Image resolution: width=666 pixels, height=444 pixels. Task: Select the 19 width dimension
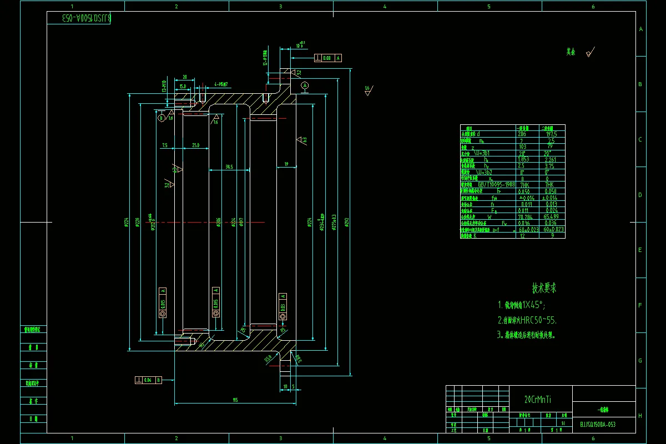click(x=286, y=164)
